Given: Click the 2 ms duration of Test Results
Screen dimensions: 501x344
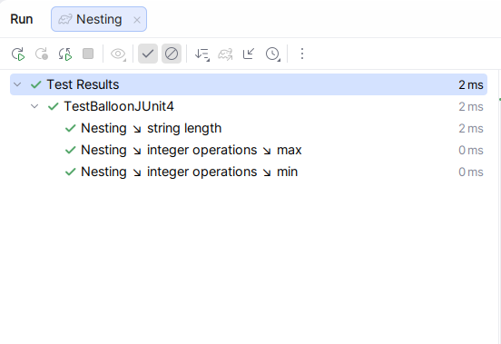Looking at the screenshot, I should pos(471,84).
